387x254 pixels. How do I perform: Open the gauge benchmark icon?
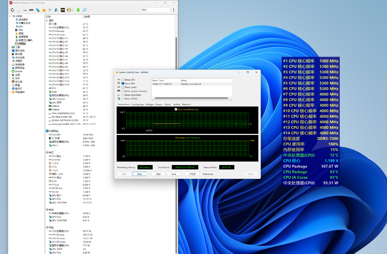click(69, 10)
